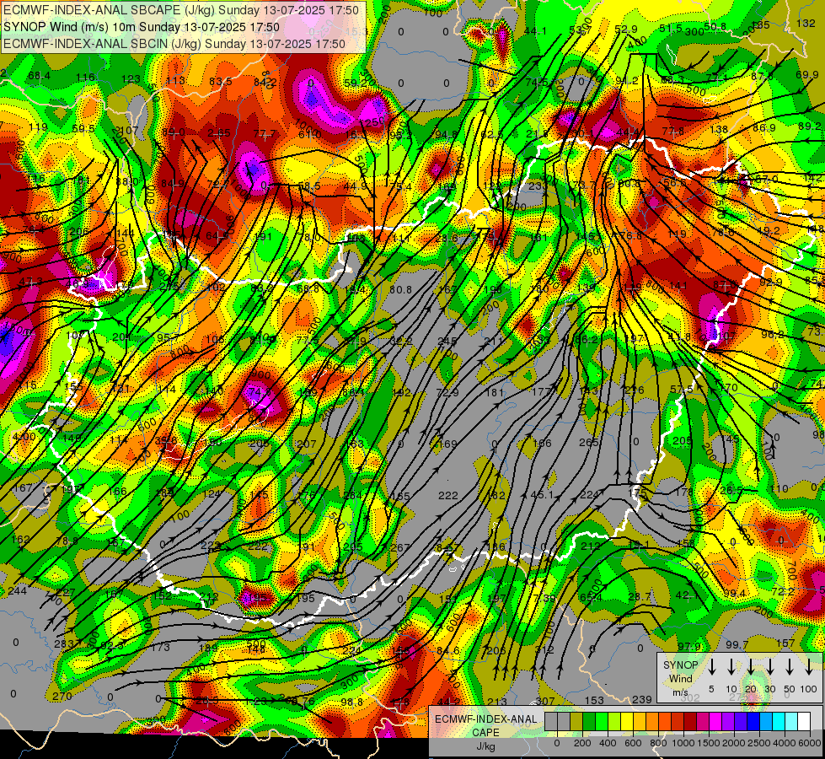Click the 100 m/s wind arrow in legend
The image size is (825, 759).
coord(809,667)
